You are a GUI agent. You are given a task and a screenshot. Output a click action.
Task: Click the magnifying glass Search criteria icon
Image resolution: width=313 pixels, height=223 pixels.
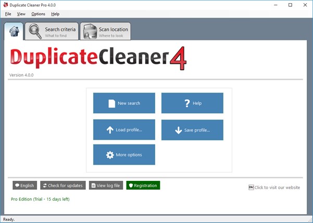[35, 31]
